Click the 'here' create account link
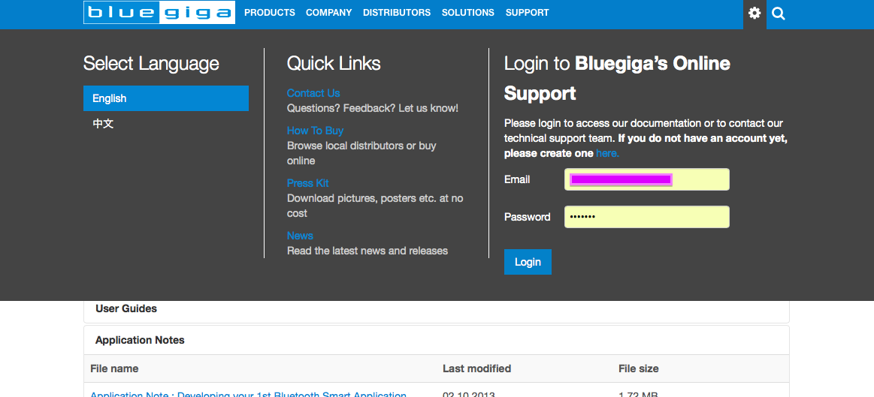Image resolution: width=874 pixels, height=397 pixels. 607,153
